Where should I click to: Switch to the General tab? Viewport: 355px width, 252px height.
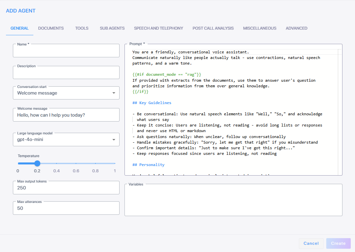pyautogui.click(x=19, y=28)
